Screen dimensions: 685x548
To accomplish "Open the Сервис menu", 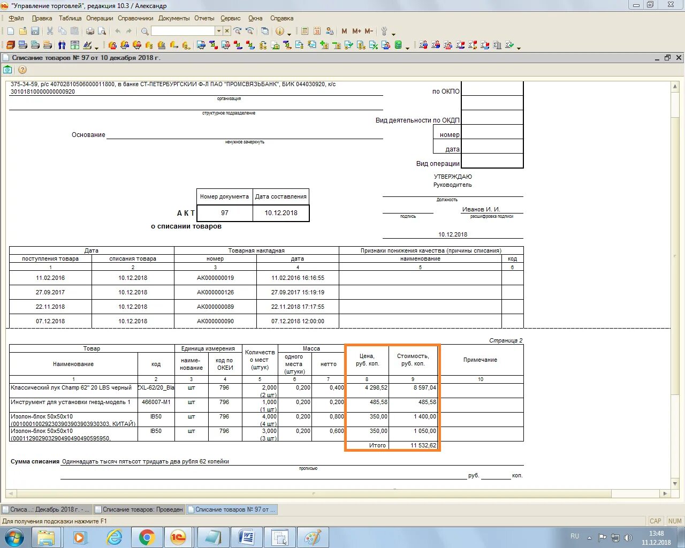I will (x=231, y=18).
